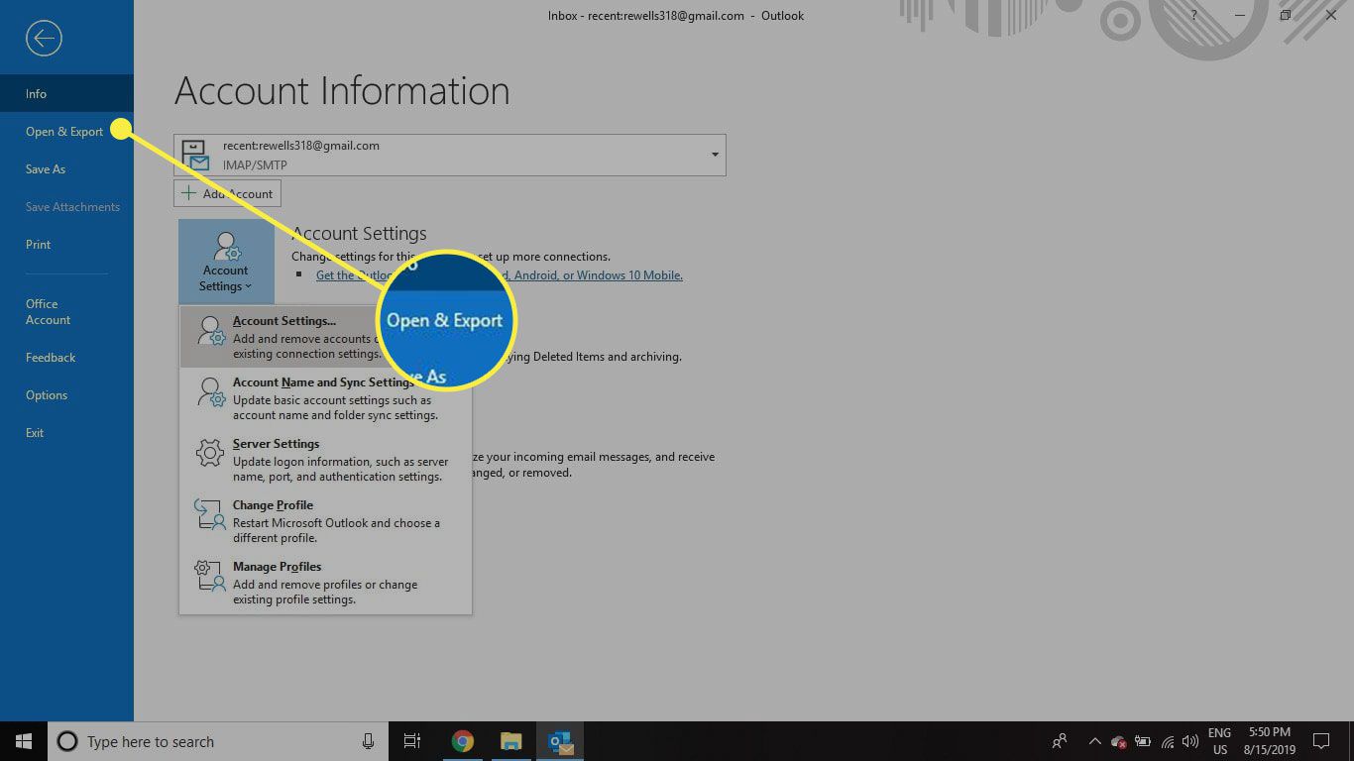Click the Change Profile icon
This screenshot has height=761, width=1354.
tap(210, 515)
